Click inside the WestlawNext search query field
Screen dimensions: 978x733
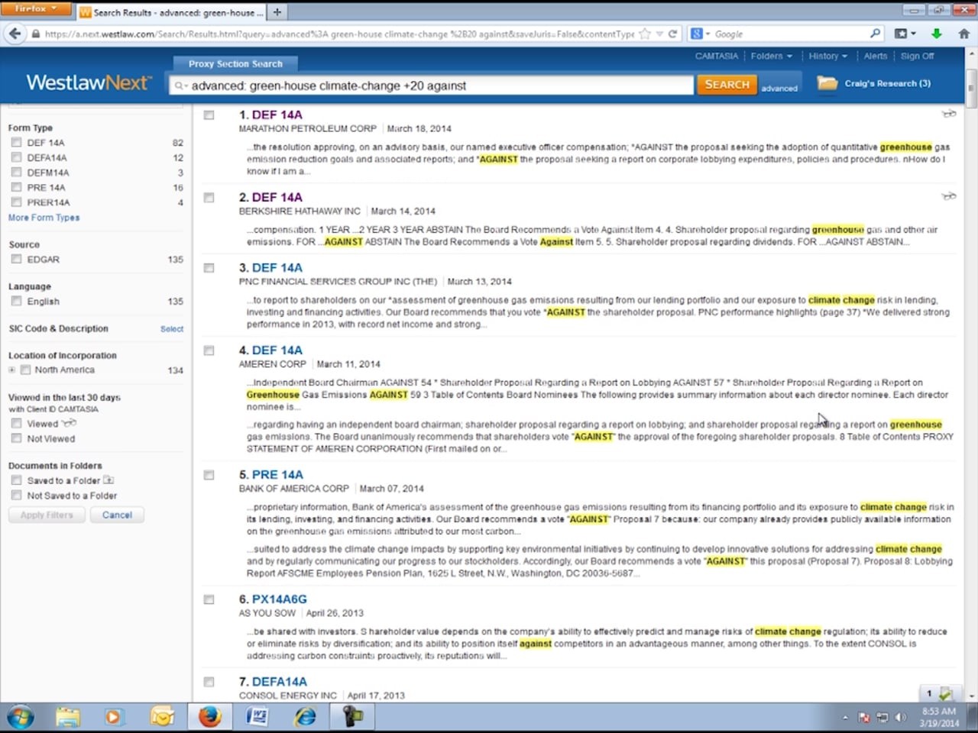[436, 86]
